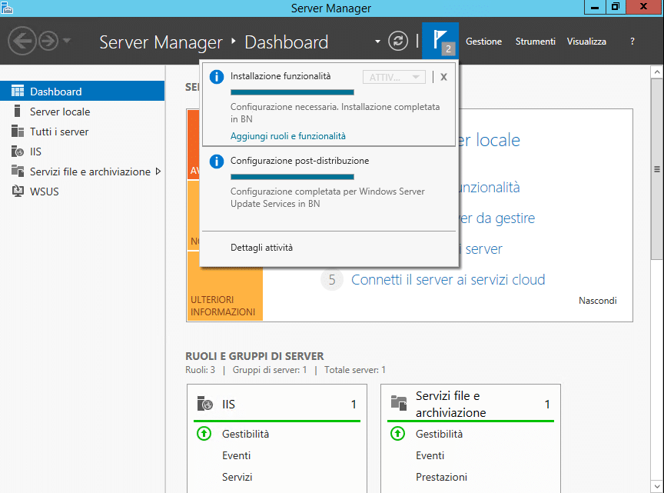Screen dimensions: 664x493
Task: Open Servizi in the IIS tile
Action: [x=237, y=478]
